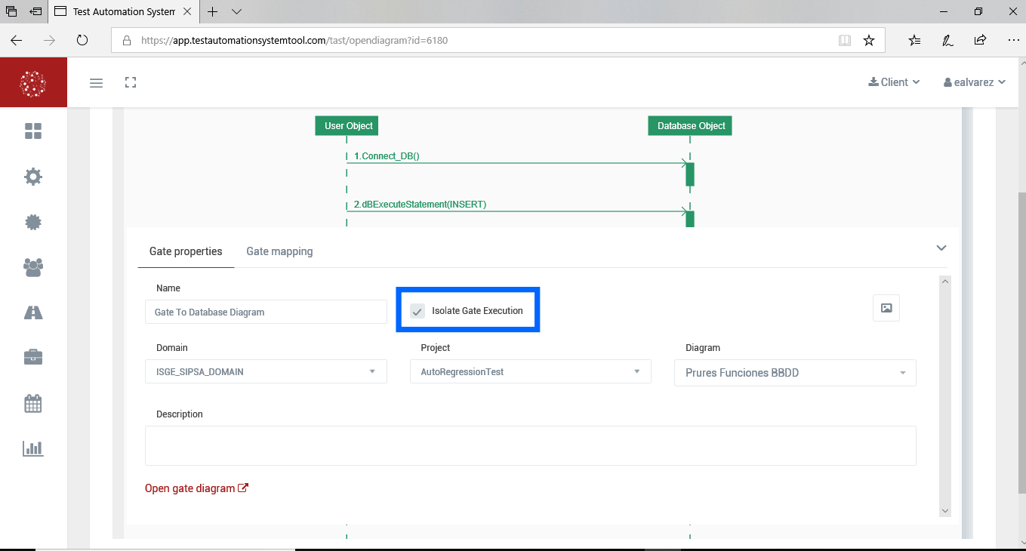Viewport: 1026px width, 551px height.
Task: Click the add notes pen icon
Action: 947,40
